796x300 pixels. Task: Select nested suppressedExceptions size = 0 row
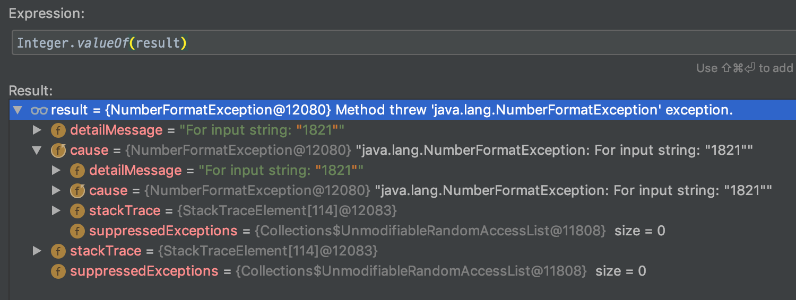(x=403, y=231)
